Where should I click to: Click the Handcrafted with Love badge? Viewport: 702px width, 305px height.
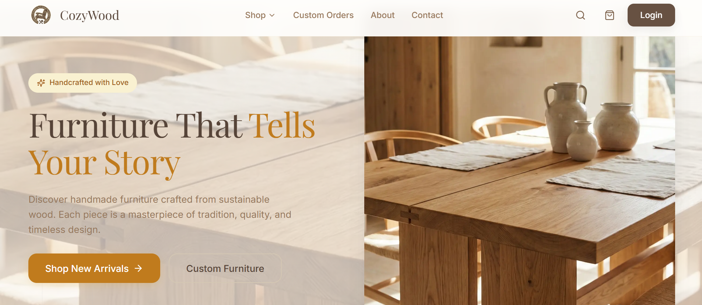pyautogui.click(x=83, y=83)
